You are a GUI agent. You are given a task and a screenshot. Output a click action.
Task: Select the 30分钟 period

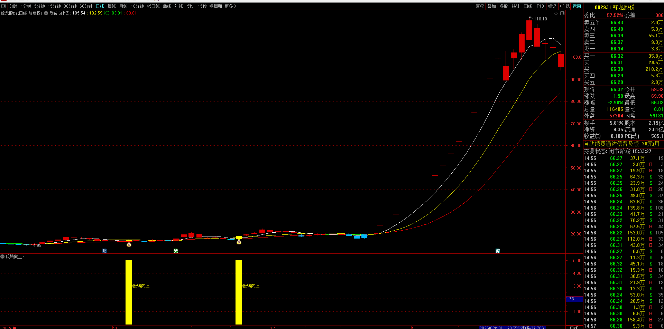coord(70,6)
